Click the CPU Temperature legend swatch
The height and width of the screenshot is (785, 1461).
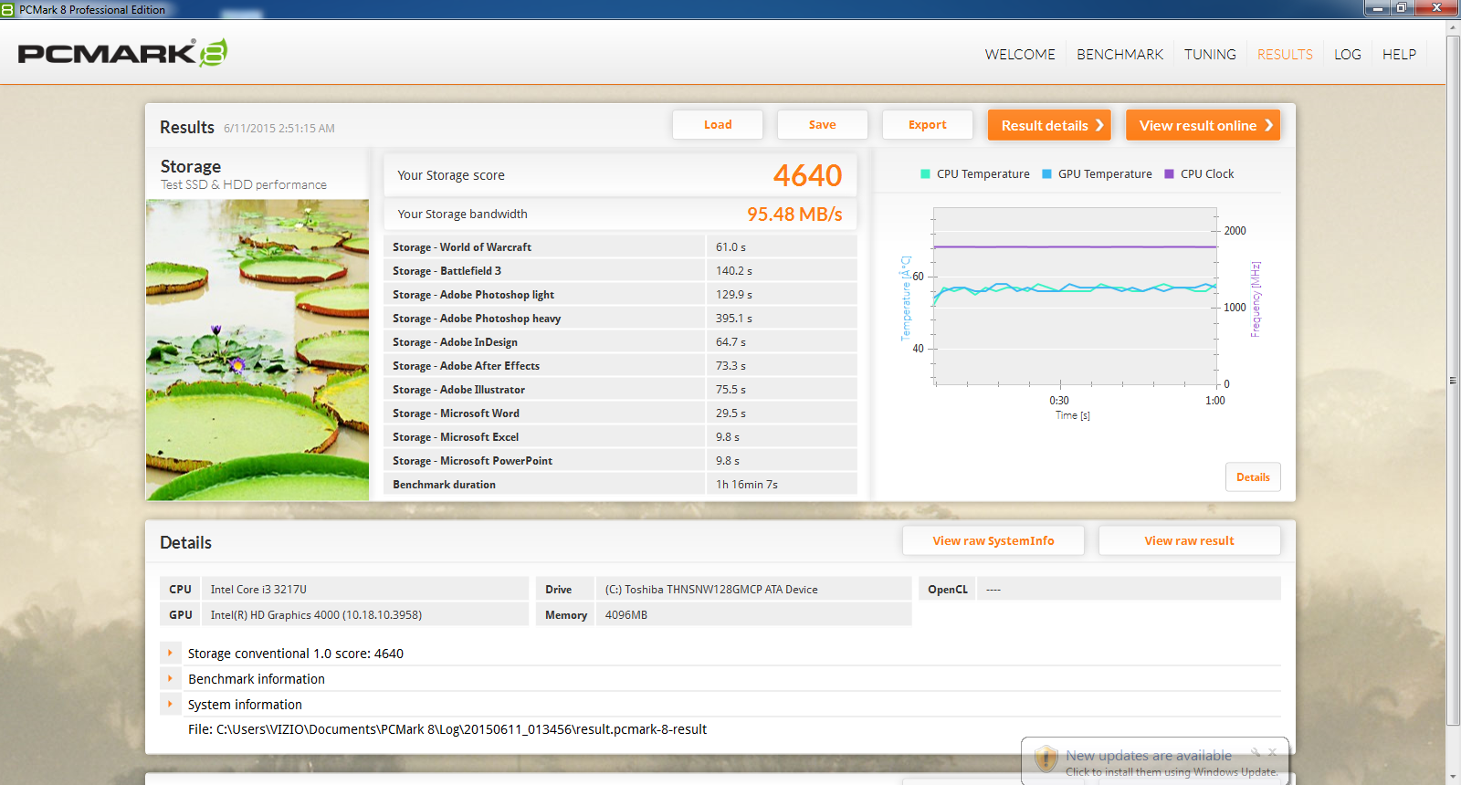click(926, 173)
